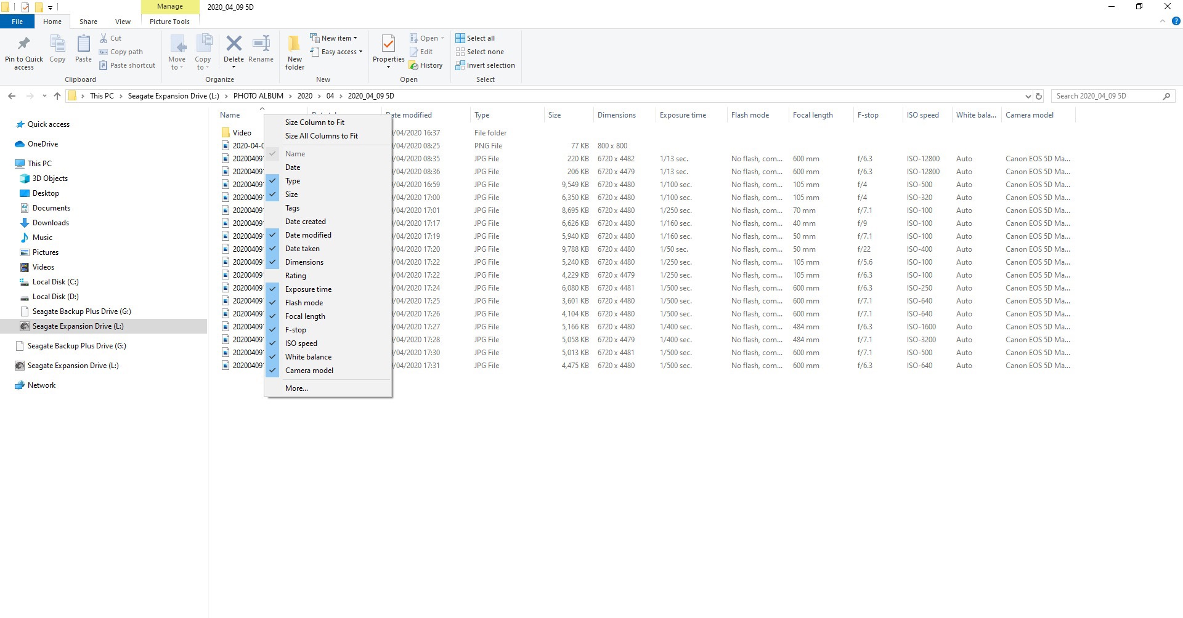Open the Help question mark icon
Viewport: 1183px width, 618px height.
point(1176,21)
